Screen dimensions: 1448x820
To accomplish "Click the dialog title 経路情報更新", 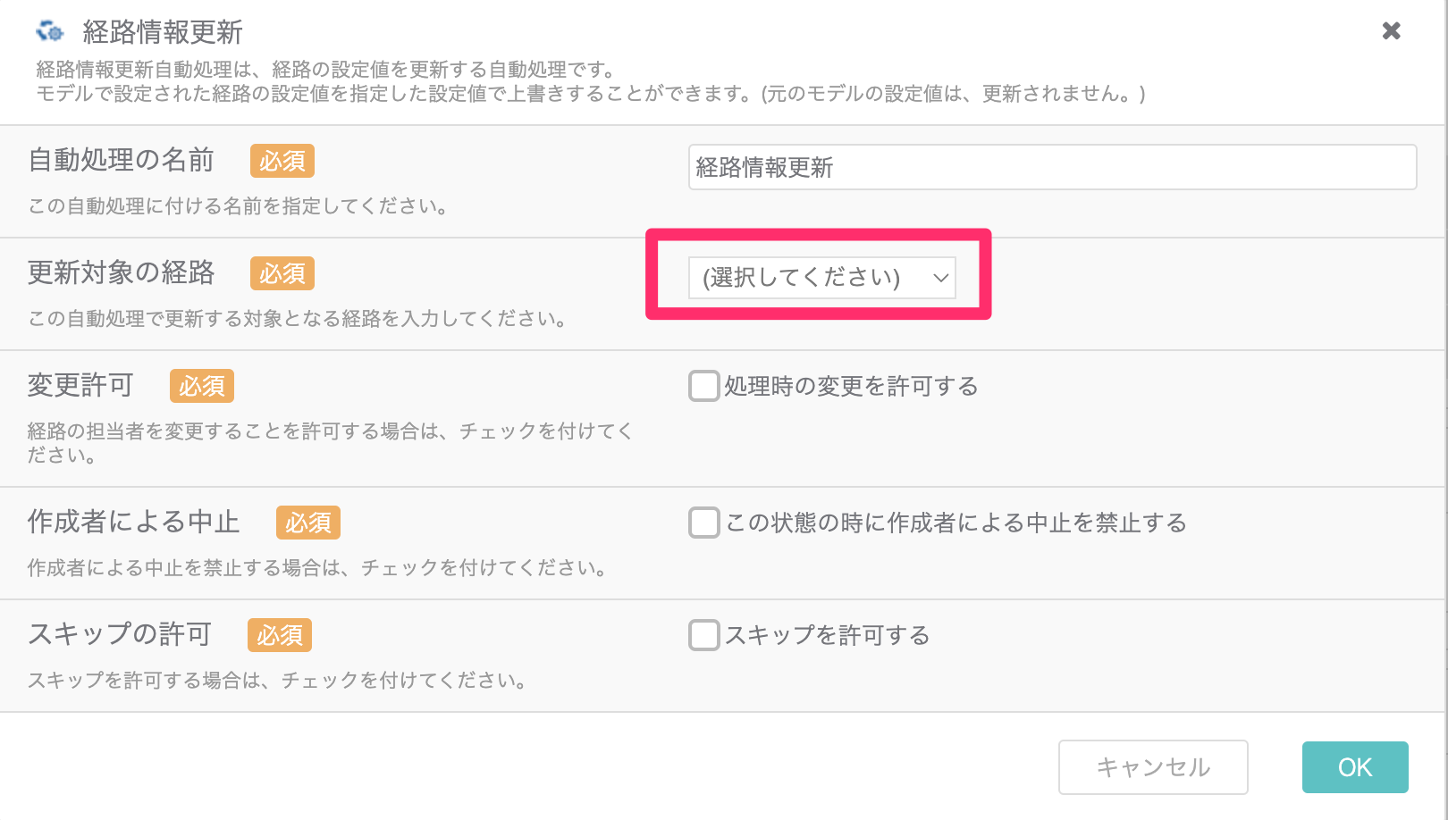I will pyautogui.click(x=163, y=32).
